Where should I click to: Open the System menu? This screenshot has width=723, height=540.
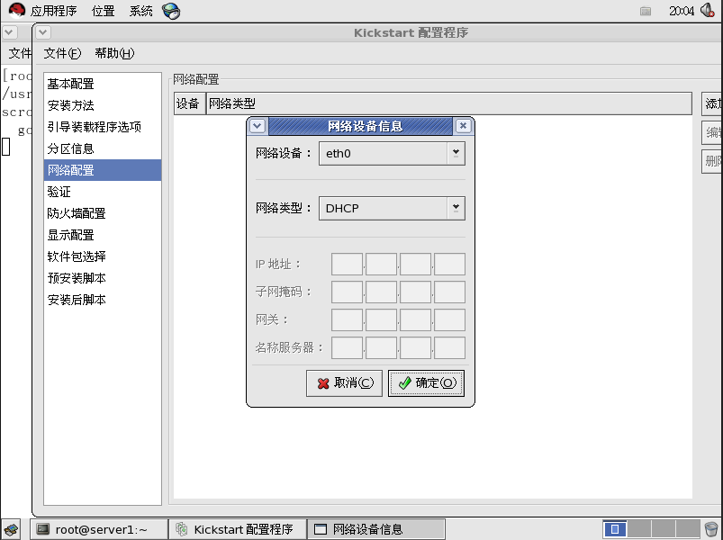pyautogui.click(x=140, y=11)
